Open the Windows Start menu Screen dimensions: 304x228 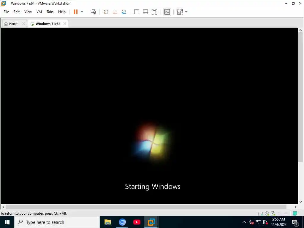click(7, 222)
